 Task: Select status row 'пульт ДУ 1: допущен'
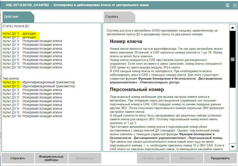tap(19, 33)
